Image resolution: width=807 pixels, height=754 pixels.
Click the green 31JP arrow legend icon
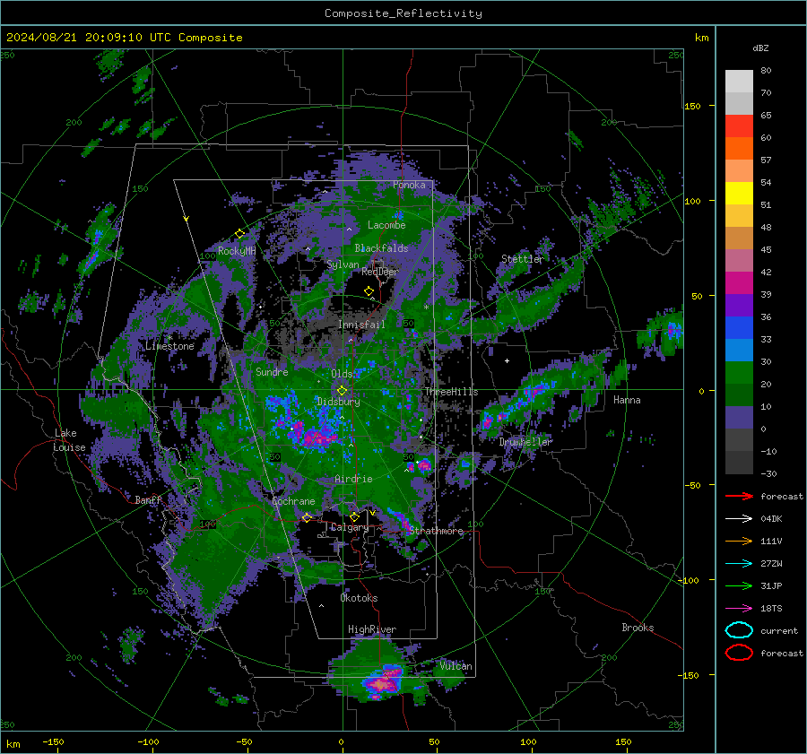[739, 586]
